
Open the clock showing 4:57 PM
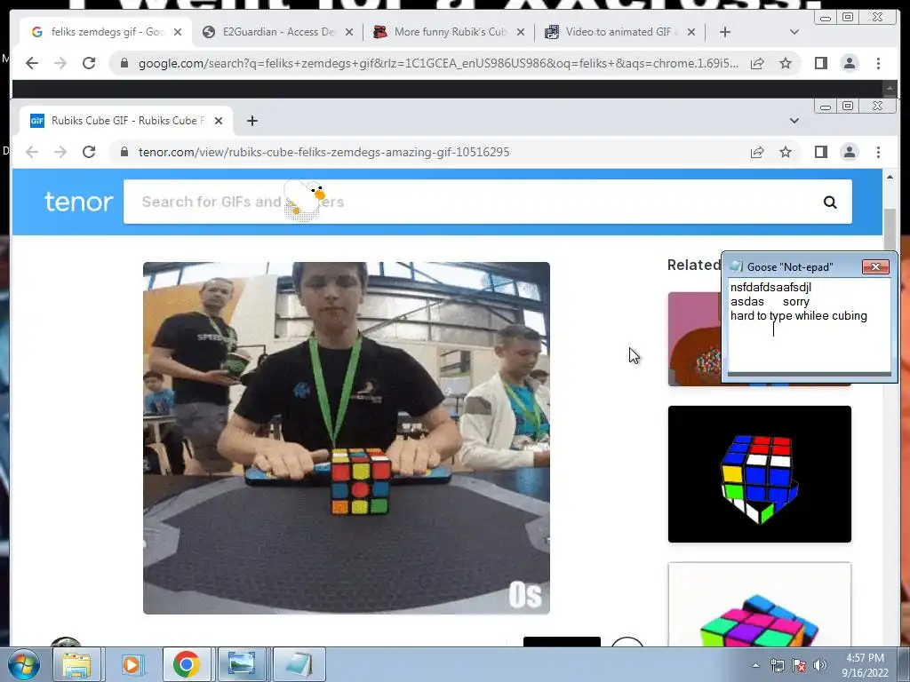point(865,665)
